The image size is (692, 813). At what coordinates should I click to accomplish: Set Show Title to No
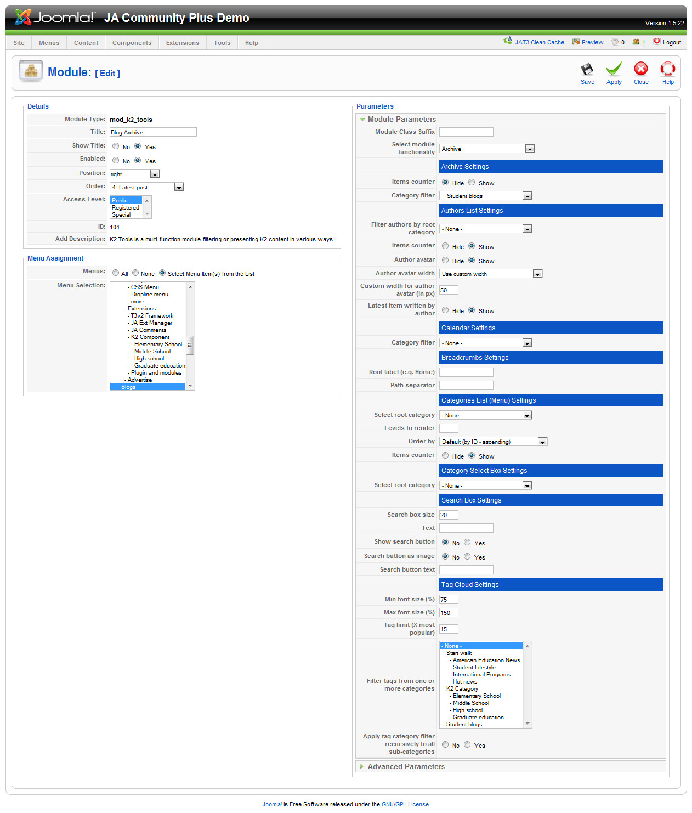coord(116,146)
